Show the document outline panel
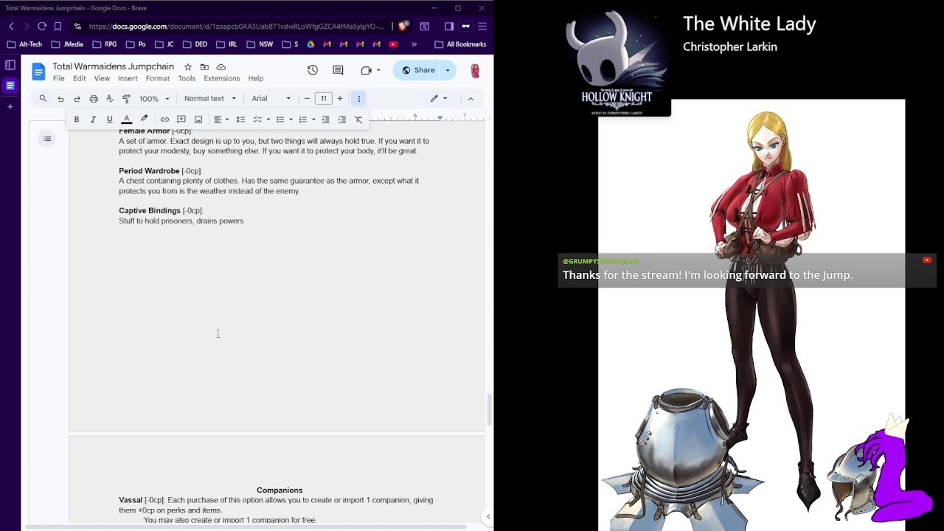 click(x=47, y=139)
